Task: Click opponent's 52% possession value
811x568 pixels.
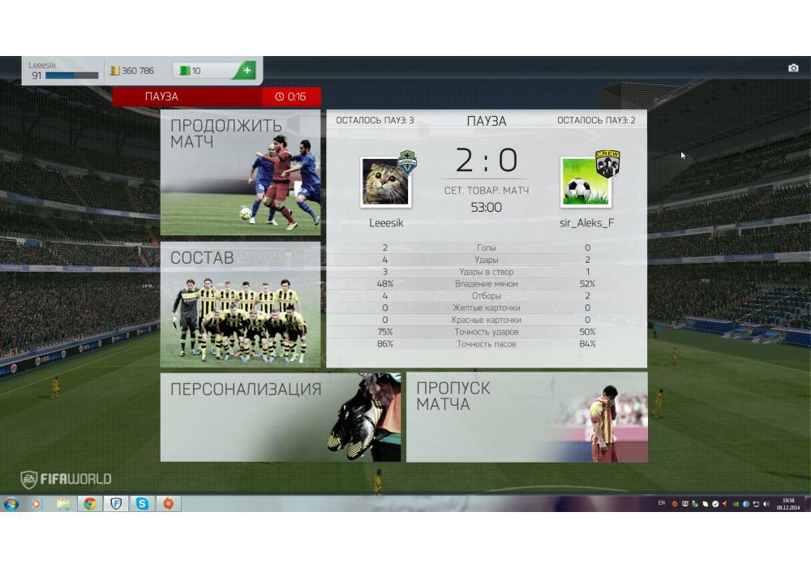Action: click(587, 284)
